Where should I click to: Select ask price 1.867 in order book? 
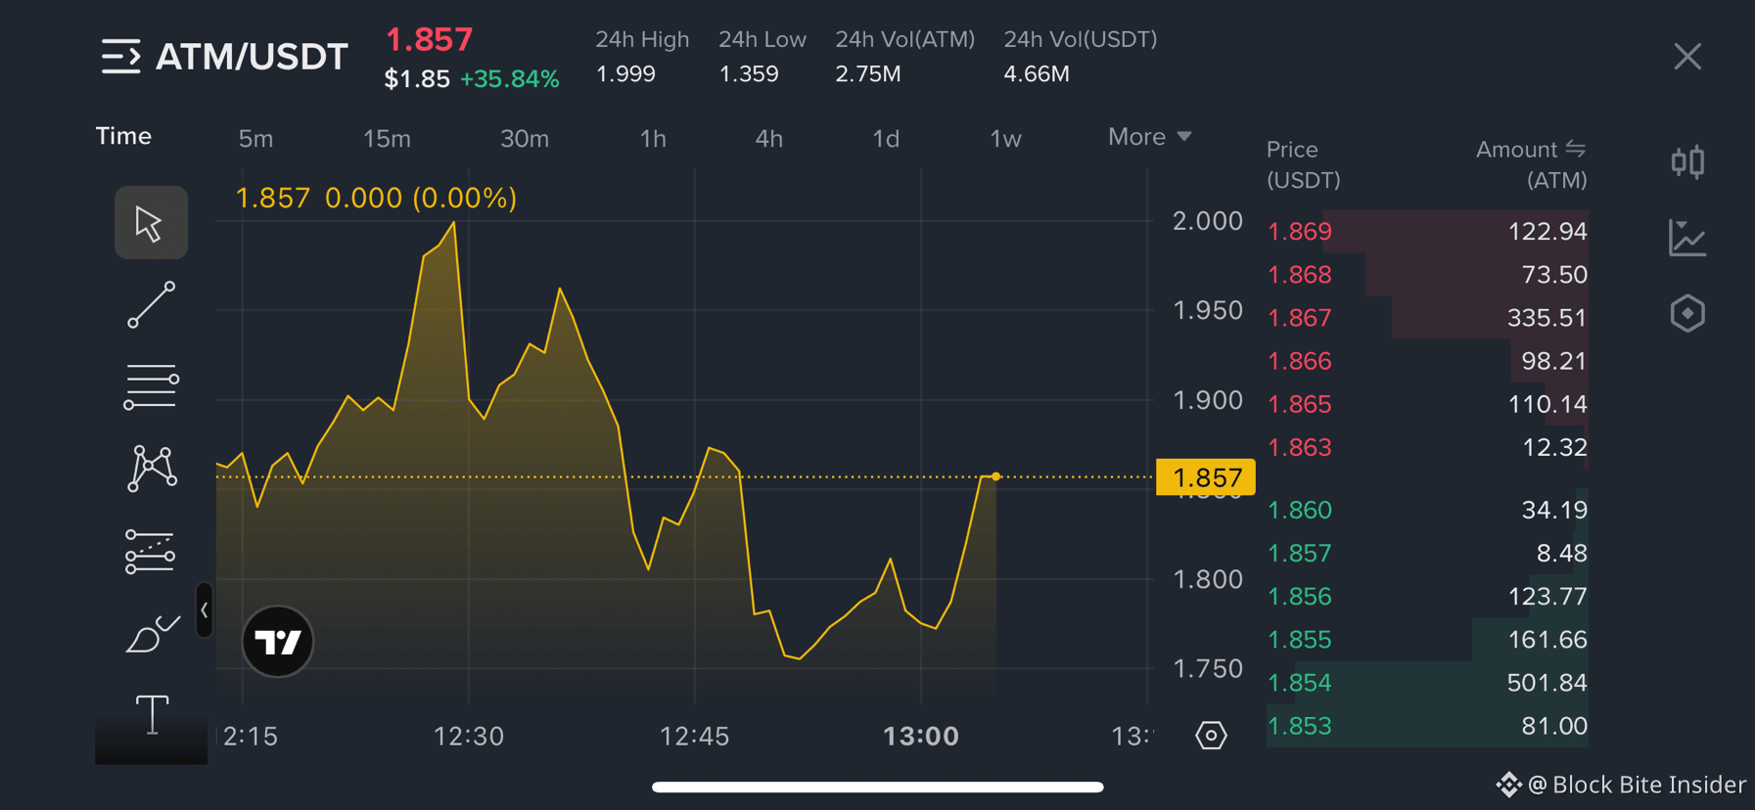[x=1299, y=317]
